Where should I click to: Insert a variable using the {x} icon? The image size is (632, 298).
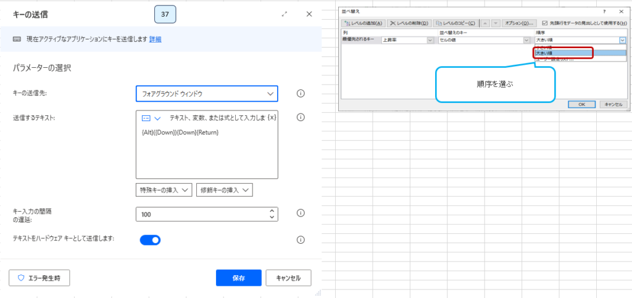point(272,117)
